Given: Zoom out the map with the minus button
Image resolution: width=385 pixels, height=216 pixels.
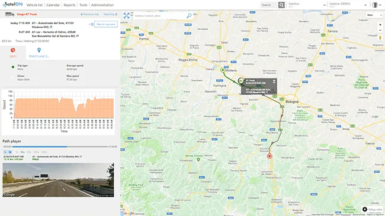Looking at the screenshot, I should tap(380, 30).
